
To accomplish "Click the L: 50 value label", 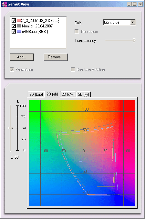I will point(15,157).
